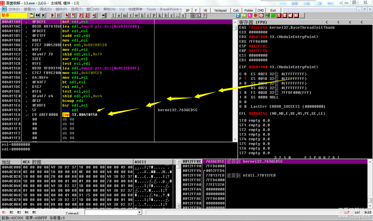Open the Tools menu
Image resolution: width=373 pixels, height=221 pixels.
151,9
